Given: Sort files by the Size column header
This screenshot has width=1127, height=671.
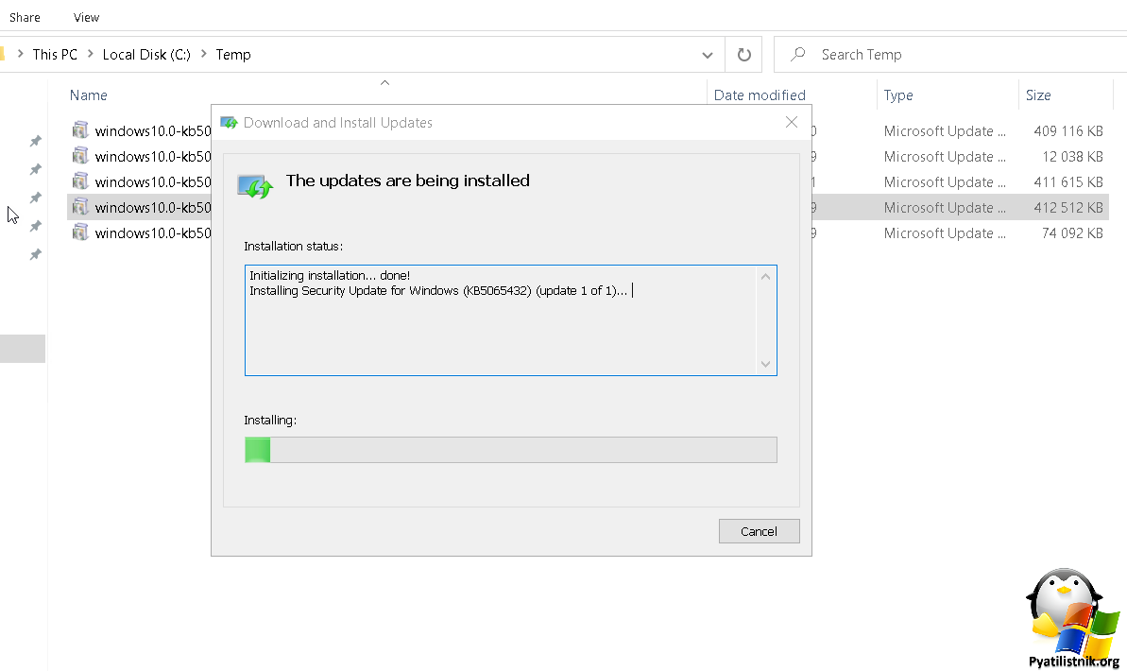Looking at the screenshot, I should pos(1038,95).
